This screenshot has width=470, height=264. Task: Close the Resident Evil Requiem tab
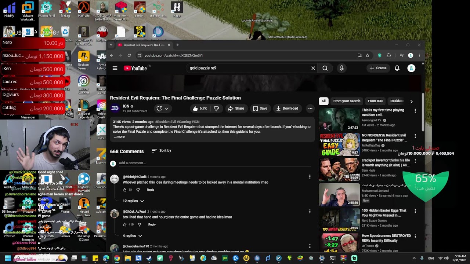click(x=169, y=45)
